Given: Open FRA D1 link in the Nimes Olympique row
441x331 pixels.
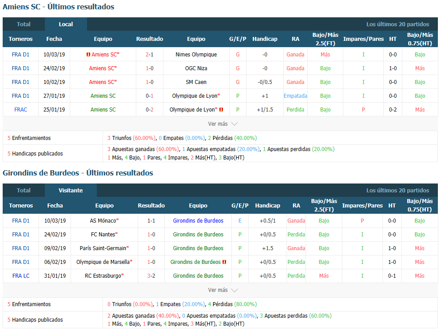Looking at the screenshot, I should coord(20,55).
